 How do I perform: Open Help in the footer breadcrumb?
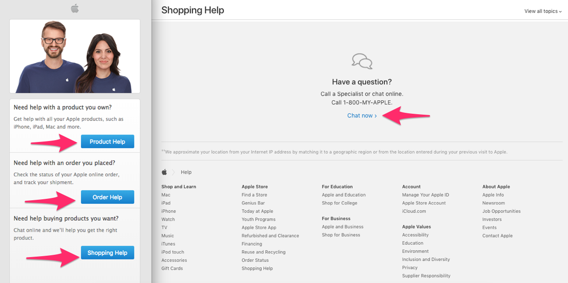coord(186,172)
